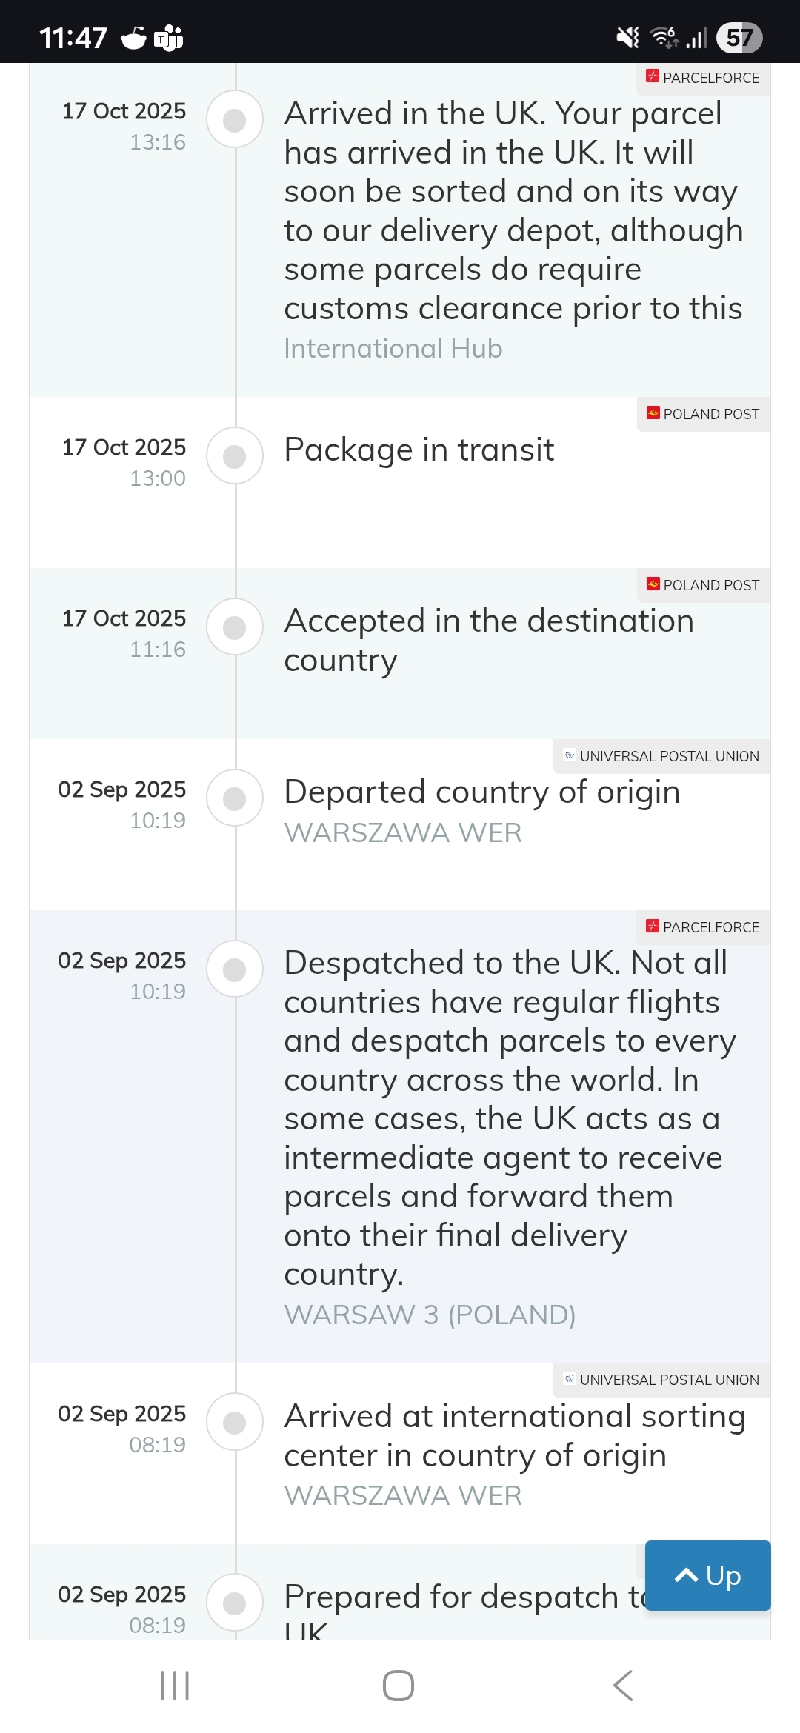Image resolution: width=800 pixels, height=1733 pixels.
Task: Tap the Parcelforce badge on the Despatched to the UK event
Action: (703, 927)
